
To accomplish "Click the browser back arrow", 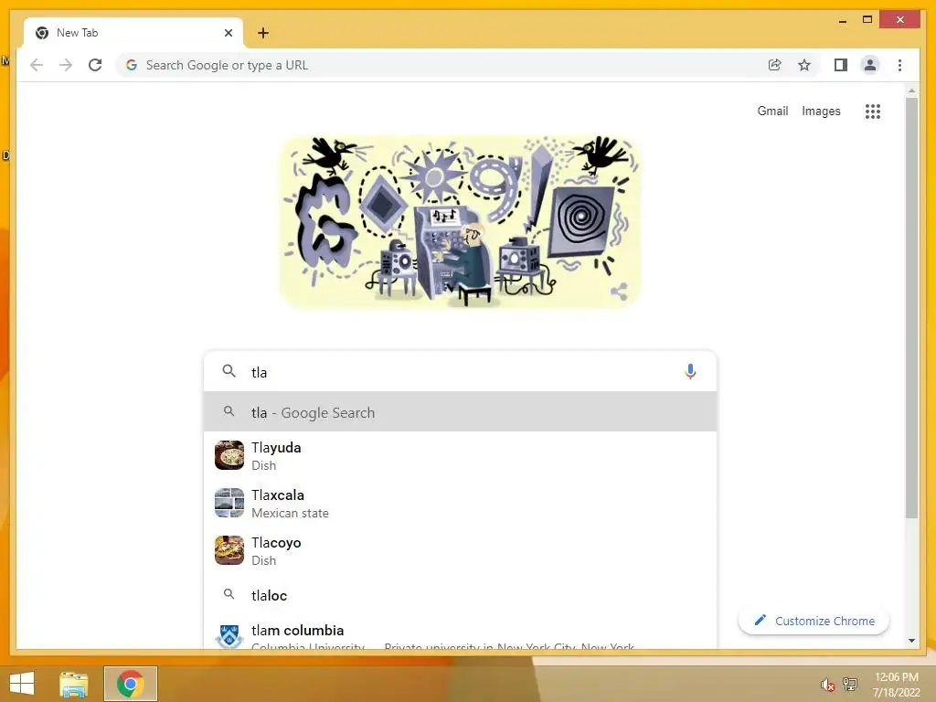I will point(37,65).
